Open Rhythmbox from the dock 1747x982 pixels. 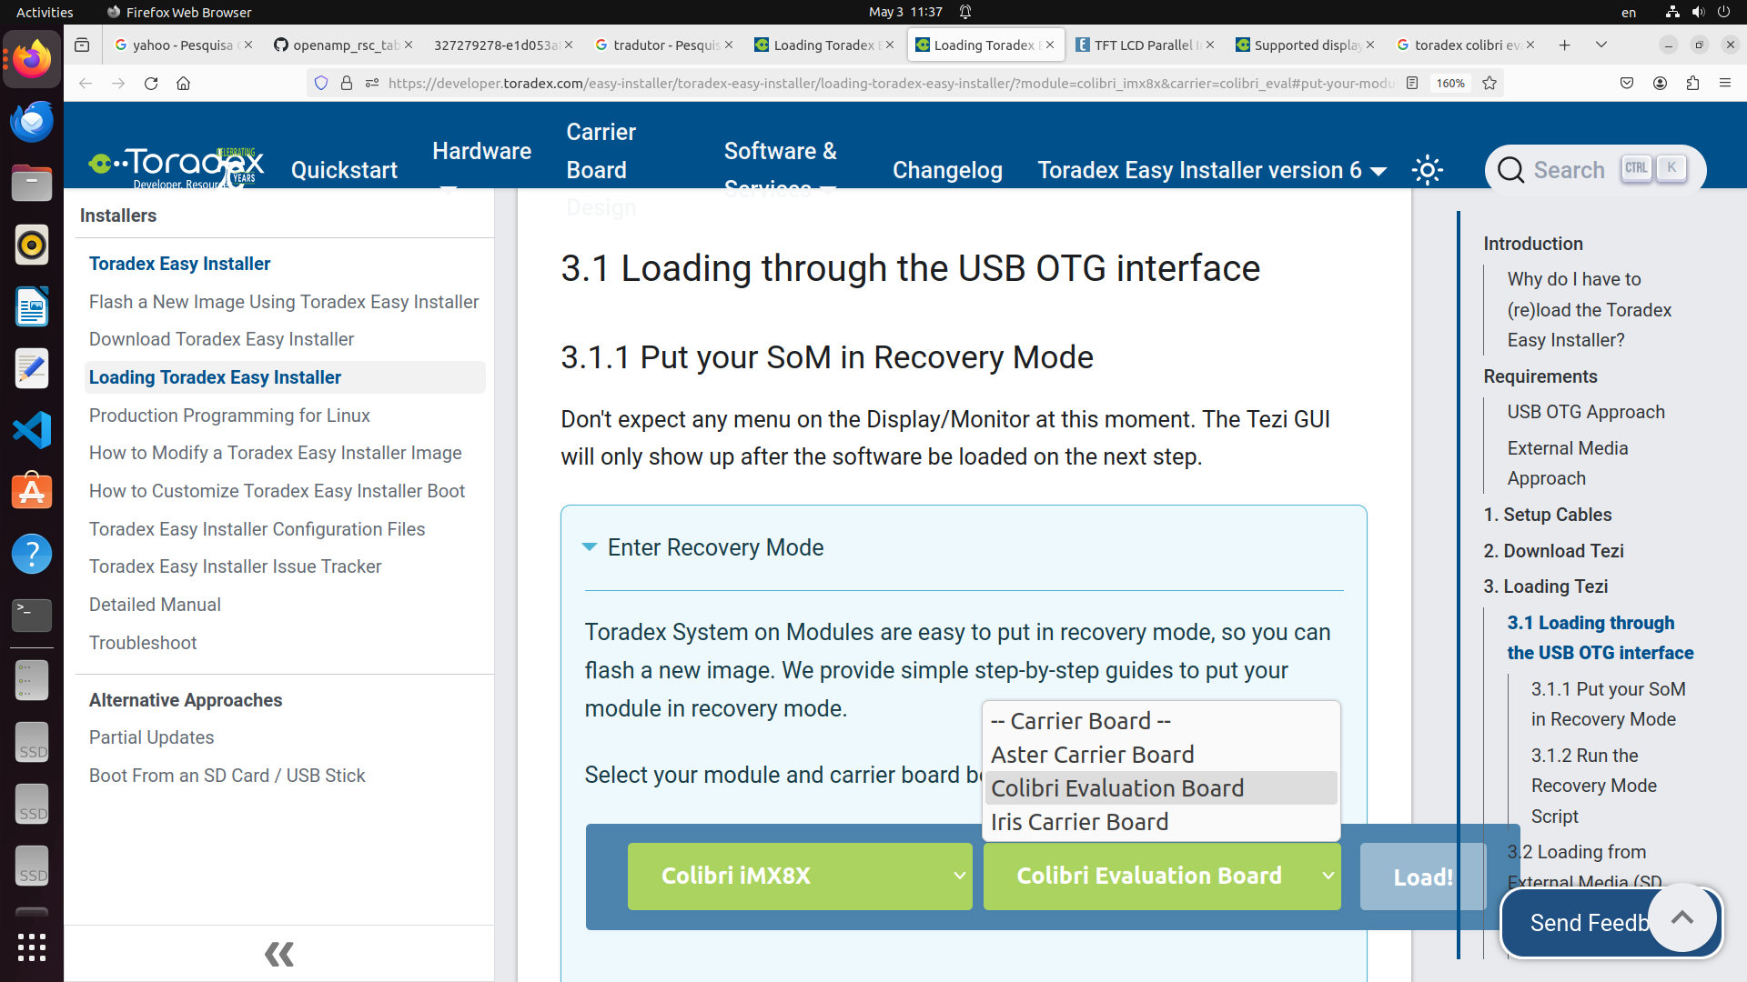tap(32, 245)
